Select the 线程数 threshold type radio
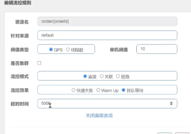This screenshot has width=191, height=134. (x=68, y=49)
